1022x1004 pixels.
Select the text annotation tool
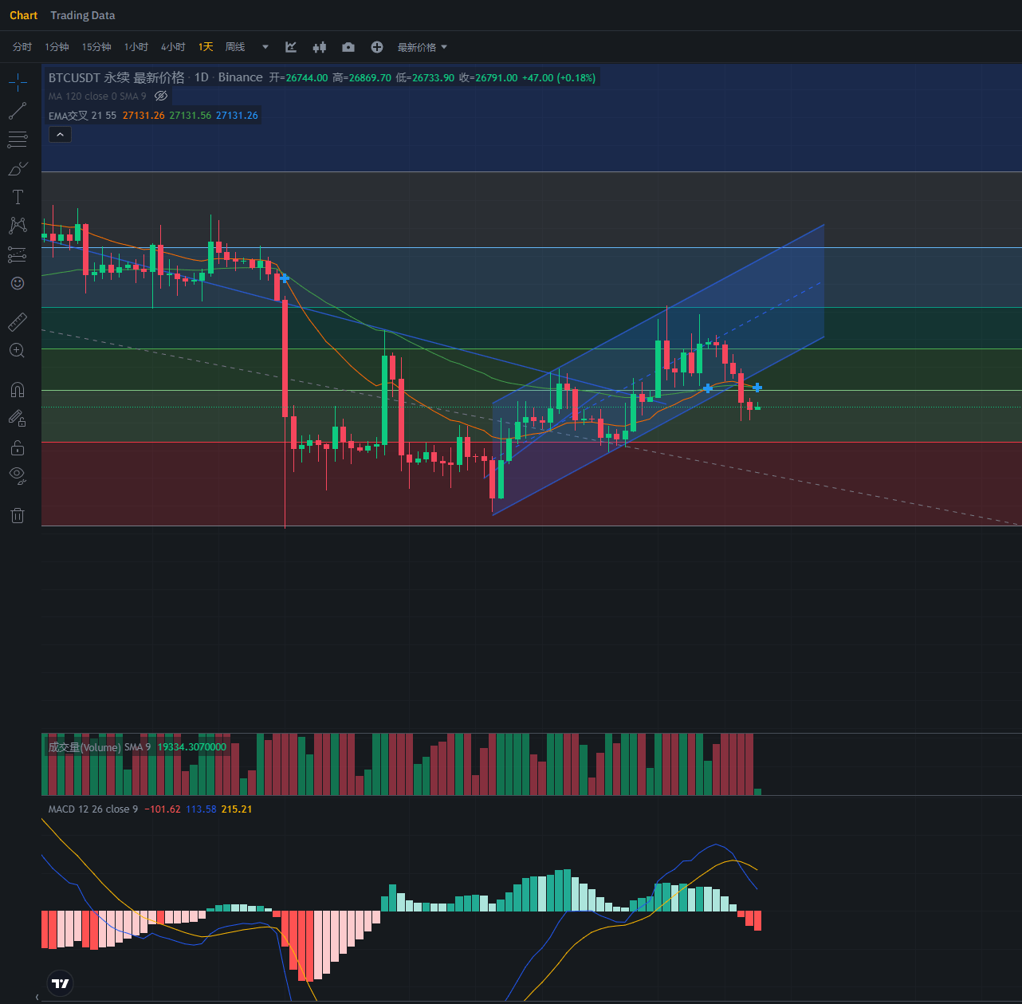[x=18, y=197]
